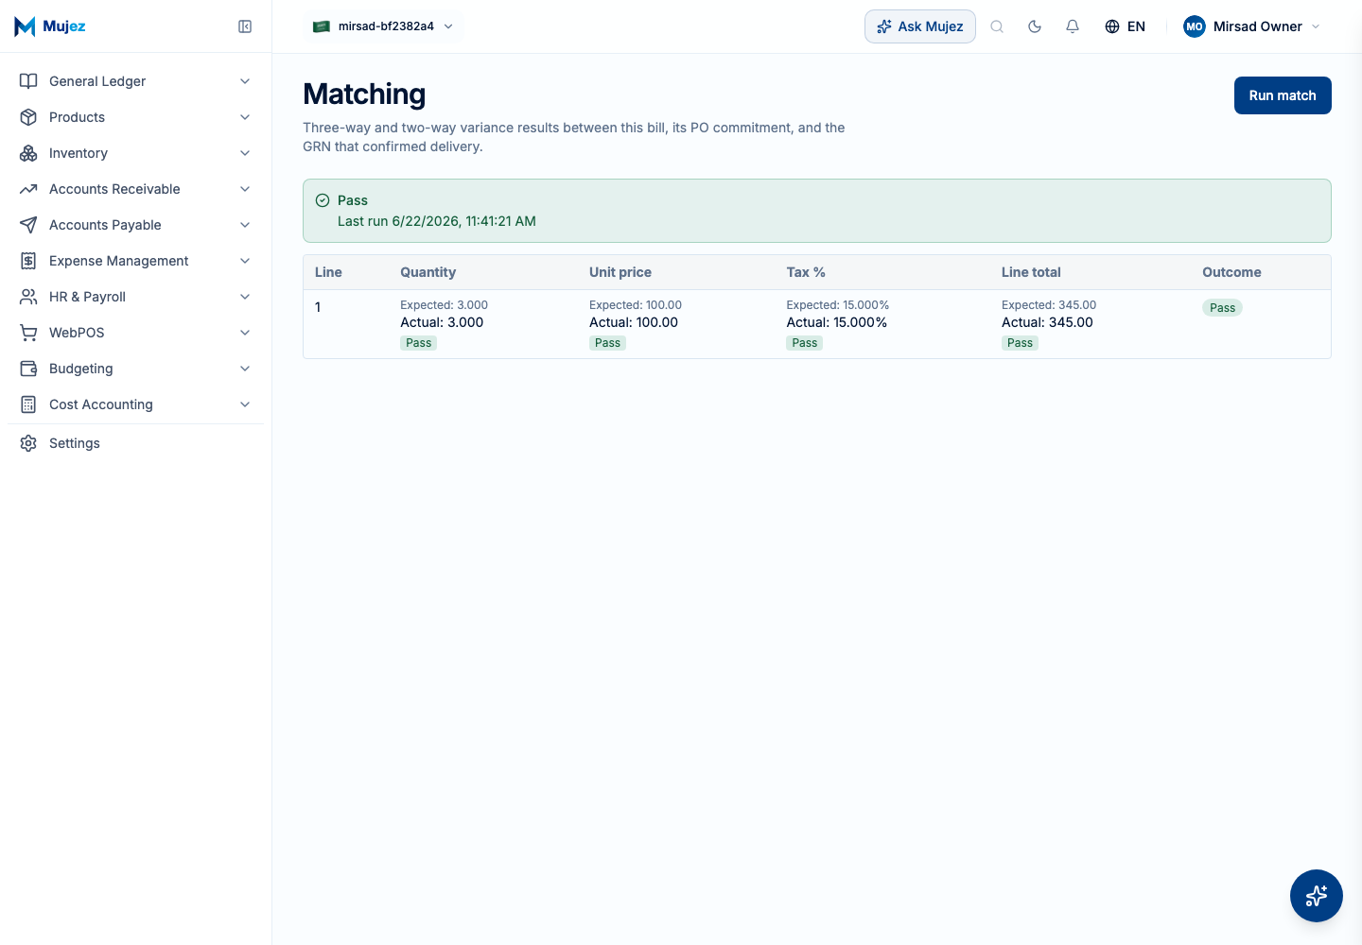The height and width of the screenshot is (945, 1362).
Task: Click the "Last run 6/22/2026, 11:41:21 AM" text
Action: point(437,221)
